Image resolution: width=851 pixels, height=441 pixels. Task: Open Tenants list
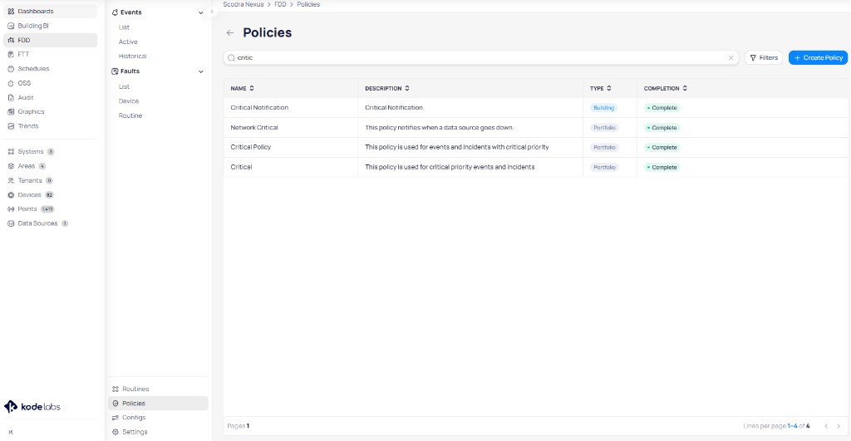(30, 180)
